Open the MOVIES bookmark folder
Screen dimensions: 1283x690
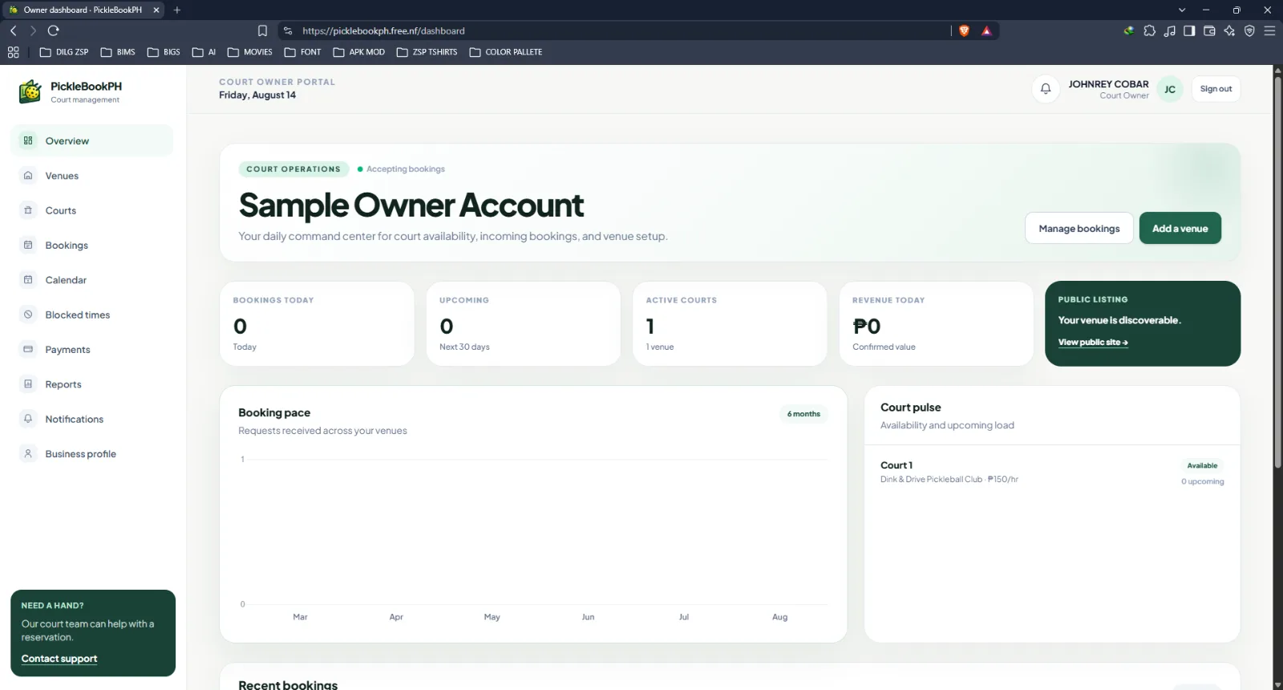pos(250,52)
